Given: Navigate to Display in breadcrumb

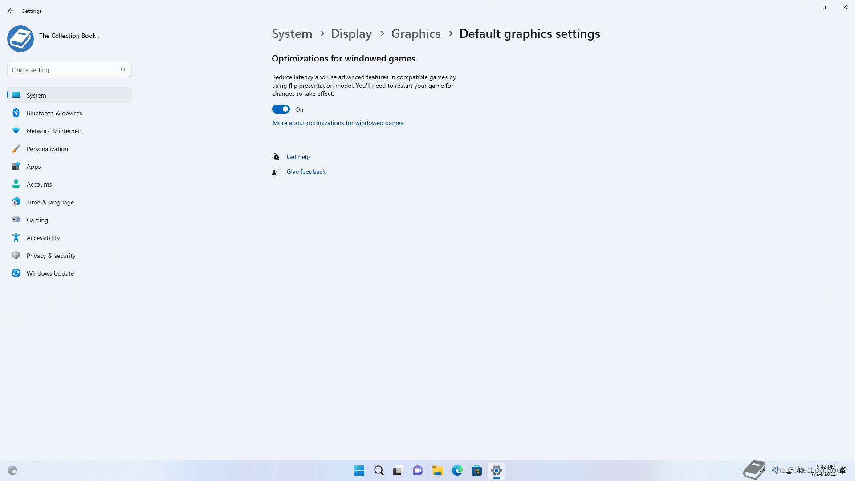Looking at the screenshot, I should 351,34.
